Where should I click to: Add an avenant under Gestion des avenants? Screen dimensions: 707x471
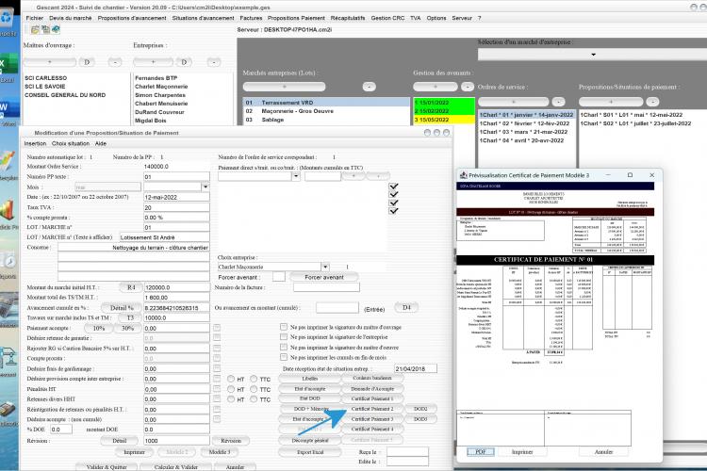tap(436, 87)
